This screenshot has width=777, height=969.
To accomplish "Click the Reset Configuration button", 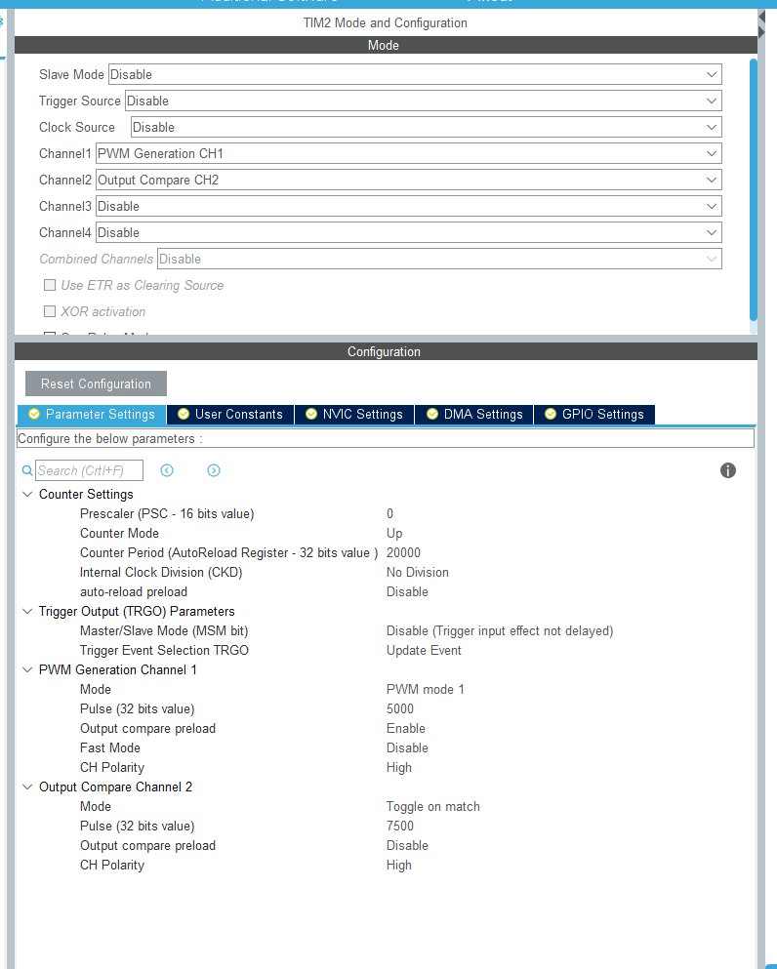I will coord(96,384).
